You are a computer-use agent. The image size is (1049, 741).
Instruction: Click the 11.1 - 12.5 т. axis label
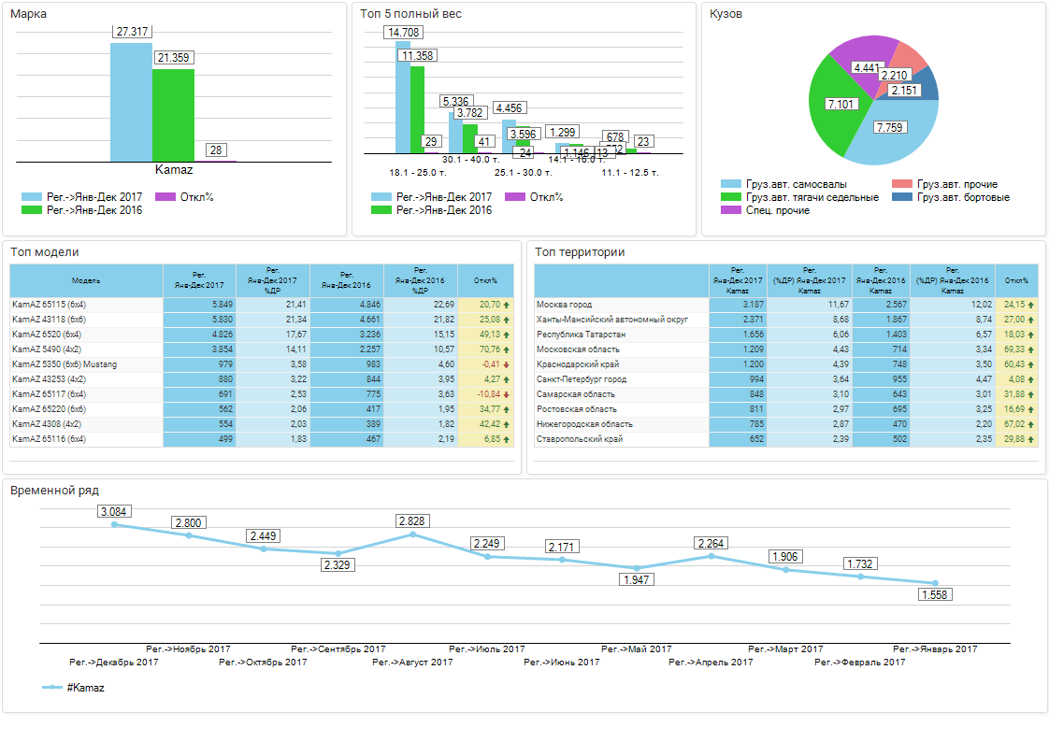point(630,173)
